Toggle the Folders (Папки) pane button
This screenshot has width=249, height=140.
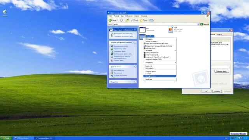pyautogui.click(x=144, y=20)
